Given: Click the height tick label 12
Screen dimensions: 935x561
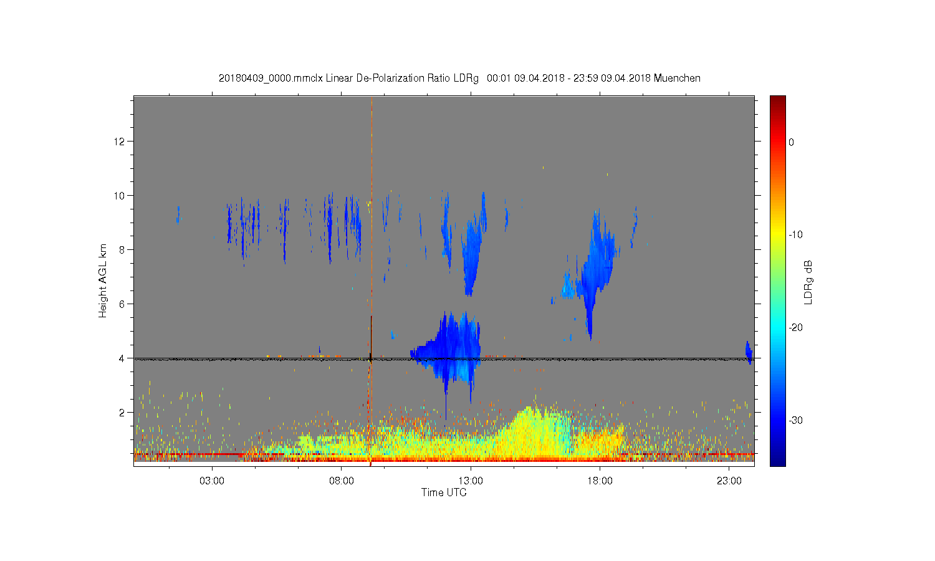Looking at the screenshot, I should [x=120, y=141].
